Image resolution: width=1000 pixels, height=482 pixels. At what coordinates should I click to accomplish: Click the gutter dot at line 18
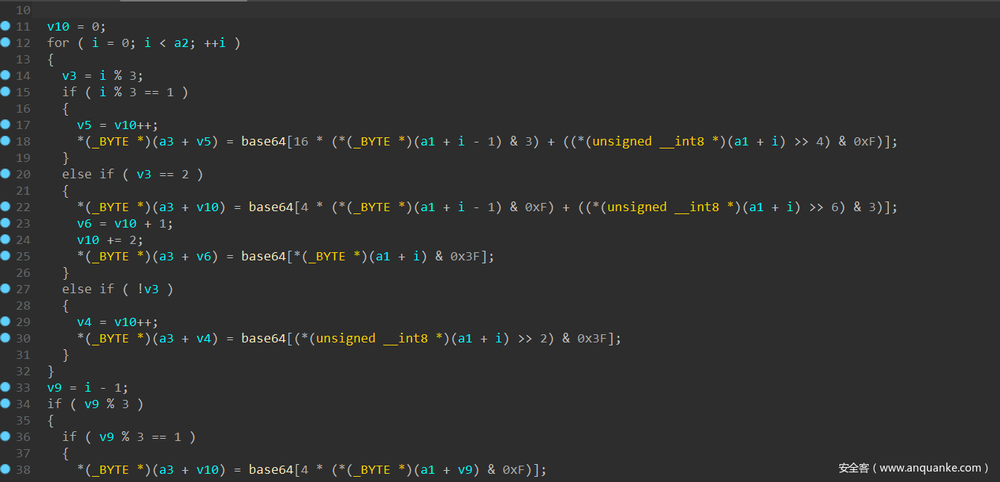(x=5, y=141)
